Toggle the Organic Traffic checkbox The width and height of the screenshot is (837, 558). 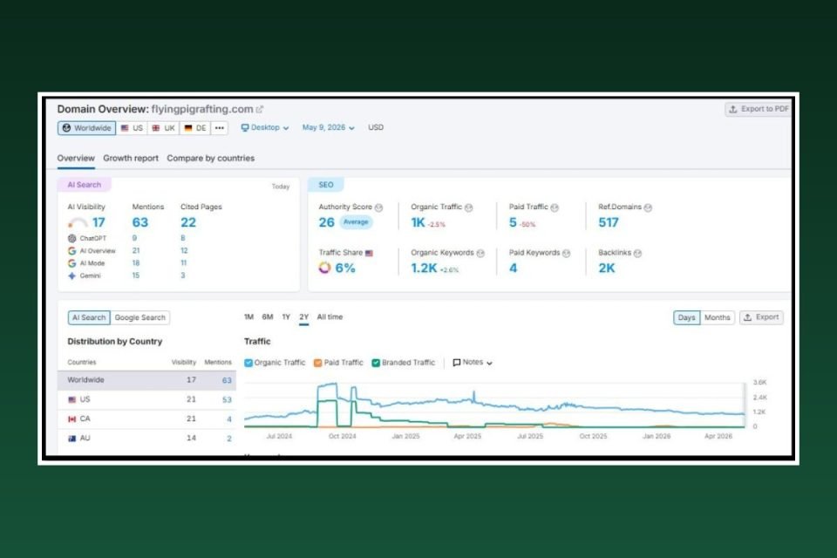(248, 363)
